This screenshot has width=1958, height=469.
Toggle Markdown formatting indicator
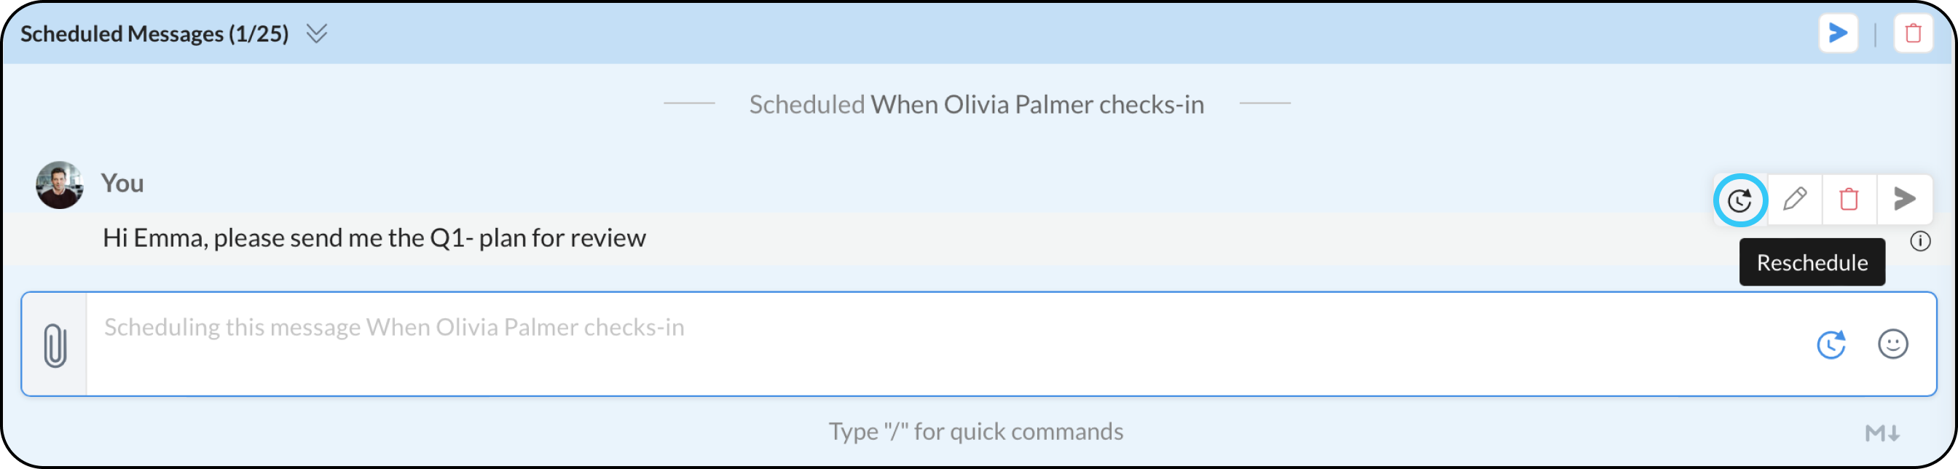click(1882, 433)
